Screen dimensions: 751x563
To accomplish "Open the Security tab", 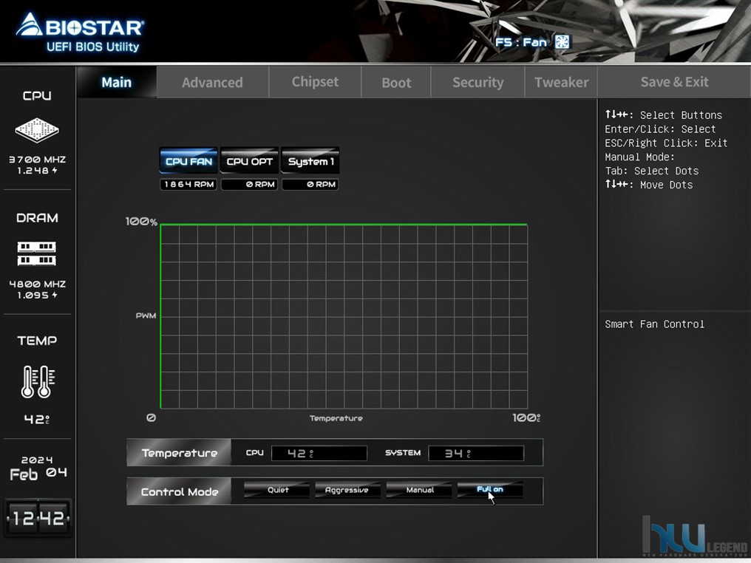I will tap(478, 82).
